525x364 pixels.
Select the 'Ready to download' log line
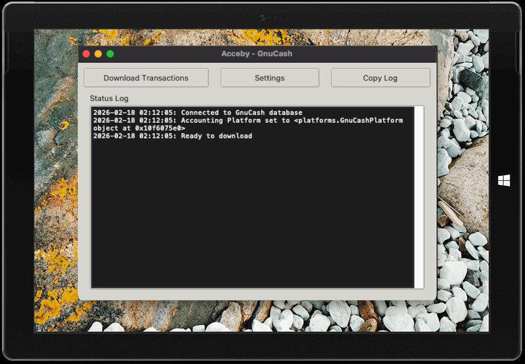[173, 136]
